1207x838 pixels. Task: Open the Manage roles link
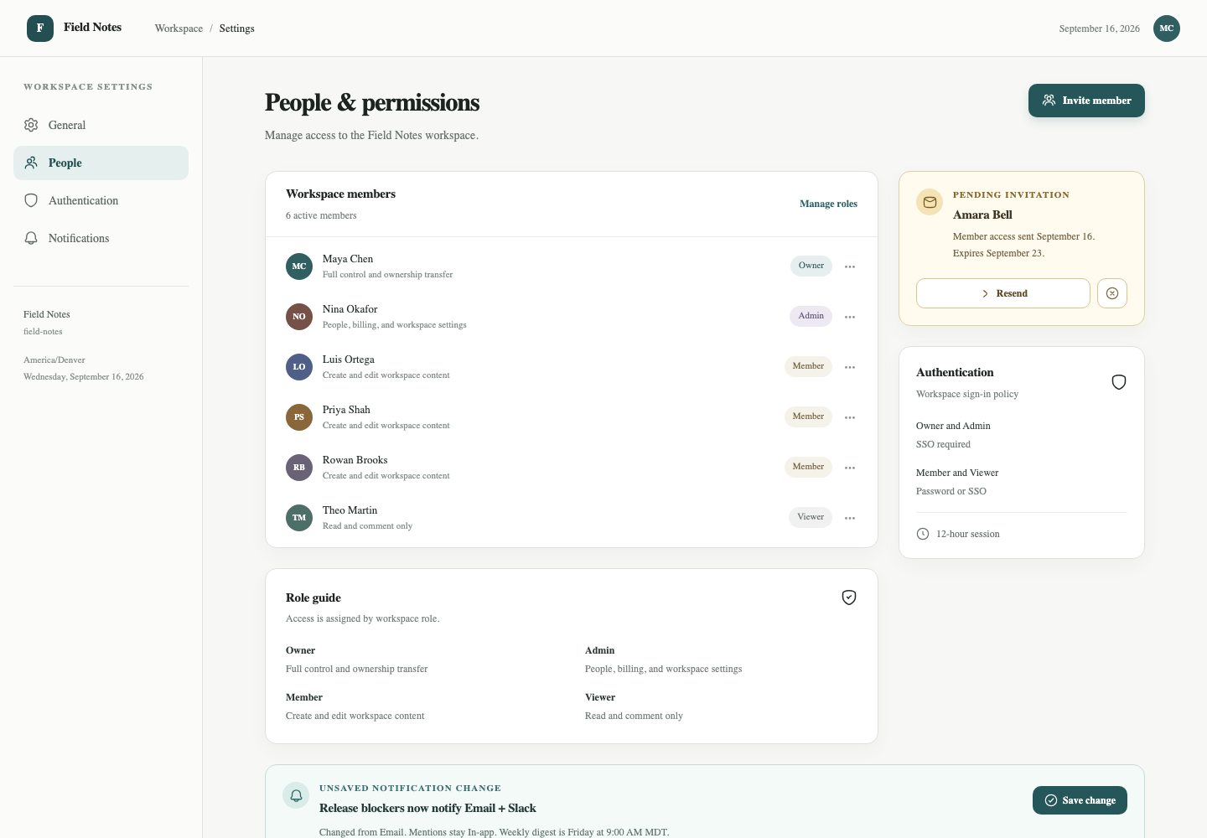828,204
